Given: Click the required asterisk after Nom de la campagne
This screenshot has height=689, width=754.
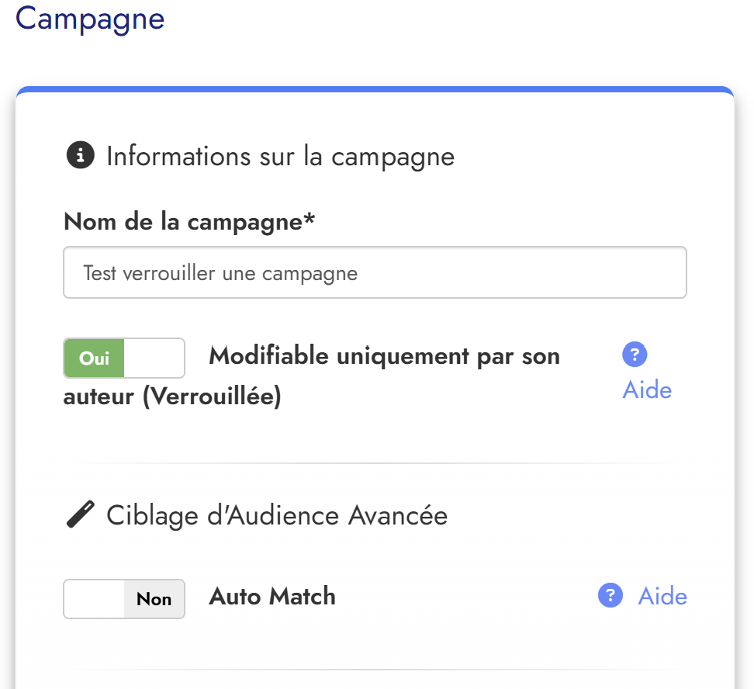Looking at the screenshot, I should 310,220.
